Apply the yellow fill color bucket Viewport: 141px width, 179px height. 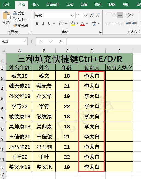click(x=73, y=24)
